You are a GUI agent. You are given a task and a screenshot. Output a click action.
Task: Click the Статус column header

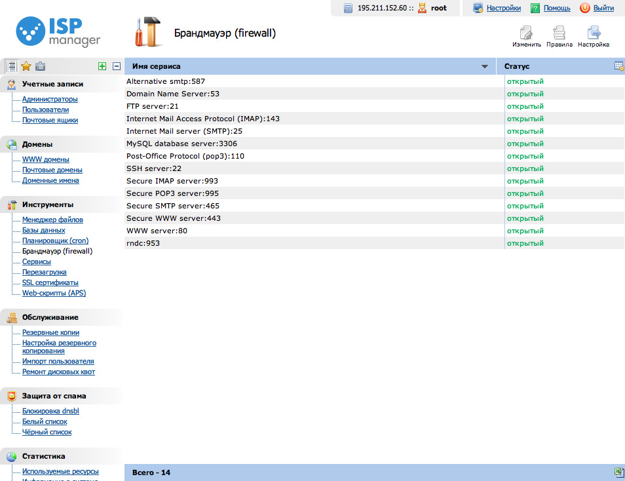(x=517, y=67)
